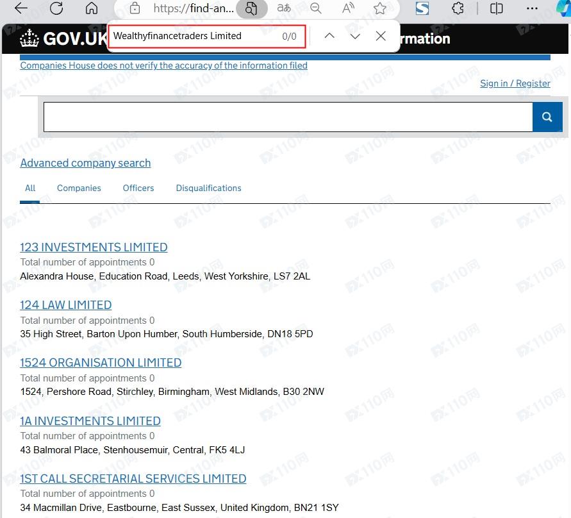Open the translate page icon

(x=284, y=8)
